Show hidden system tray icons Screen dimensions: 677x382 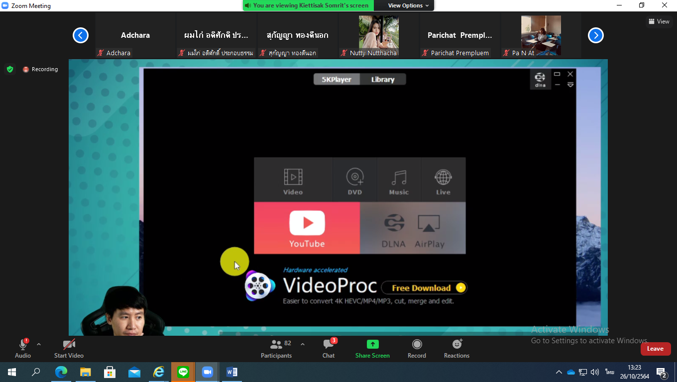click(x=559, y=372)
